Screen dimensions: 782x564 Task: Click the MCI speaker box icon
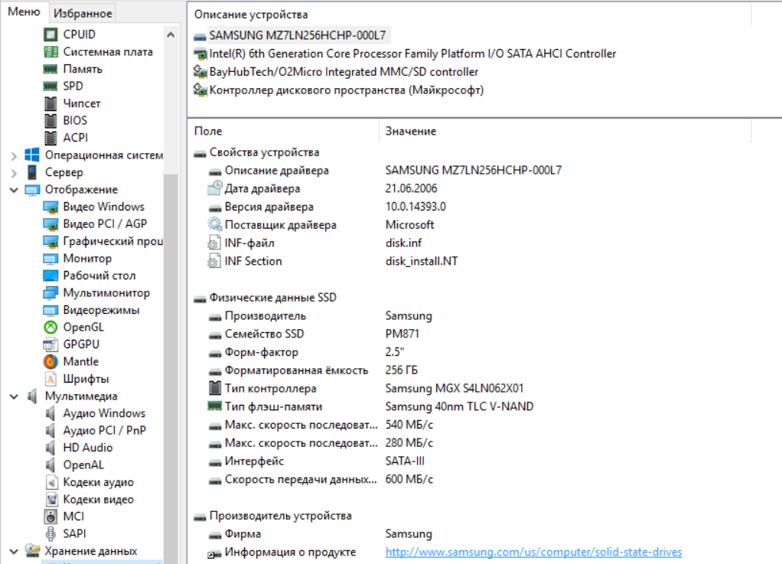(51, 517)
